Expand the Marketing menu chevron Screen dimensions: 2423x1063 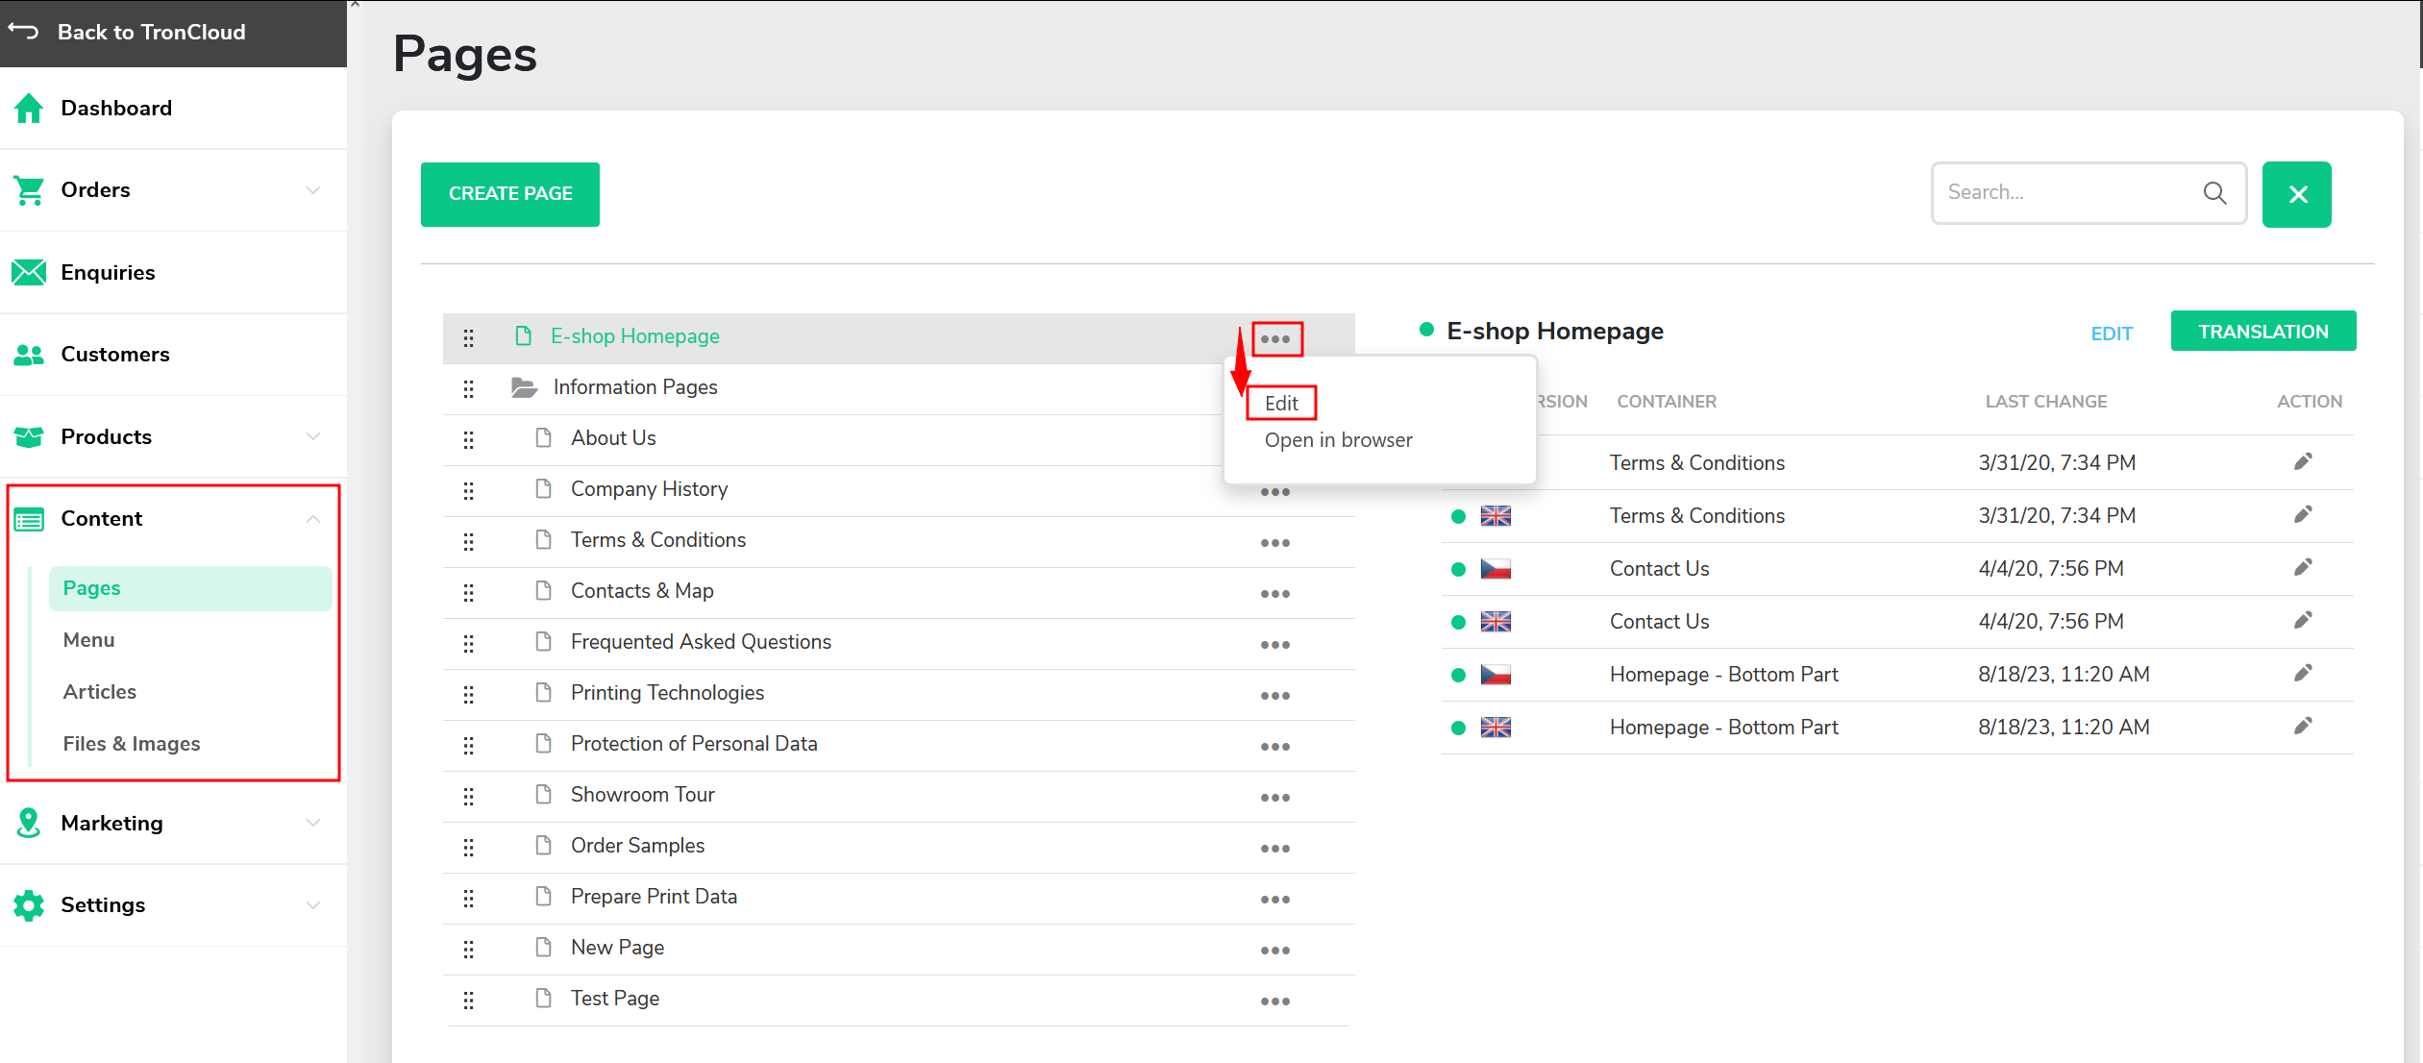click(x=313, y=823)
